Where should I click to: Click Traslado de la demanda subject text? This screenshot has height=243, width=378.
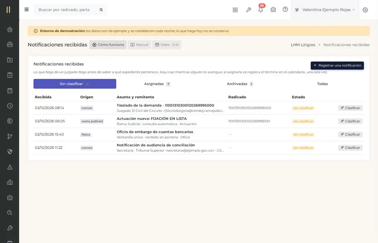(x=165, y=105)
